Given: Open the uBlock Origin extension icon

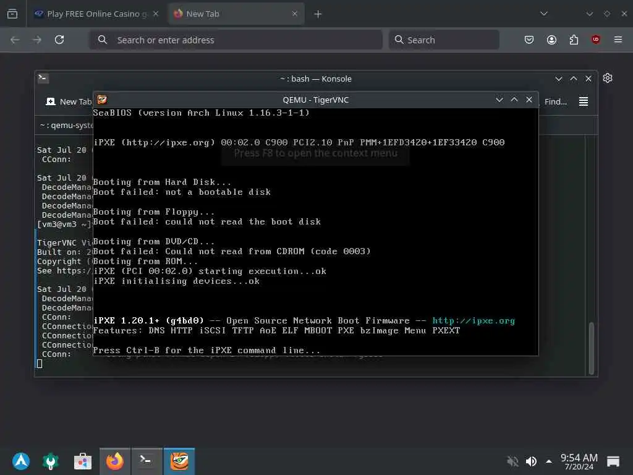Looking at the screenshot, I should pos(596,40).
